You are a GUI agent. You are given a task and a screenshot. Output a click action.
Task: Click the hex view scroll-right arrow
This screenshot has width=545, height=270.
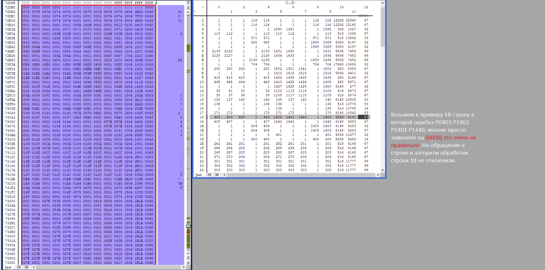click(184, 267)
